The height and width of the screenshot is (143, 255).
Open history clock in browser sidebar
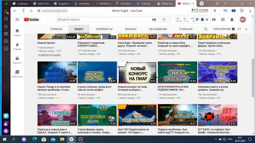coord(6,19)
